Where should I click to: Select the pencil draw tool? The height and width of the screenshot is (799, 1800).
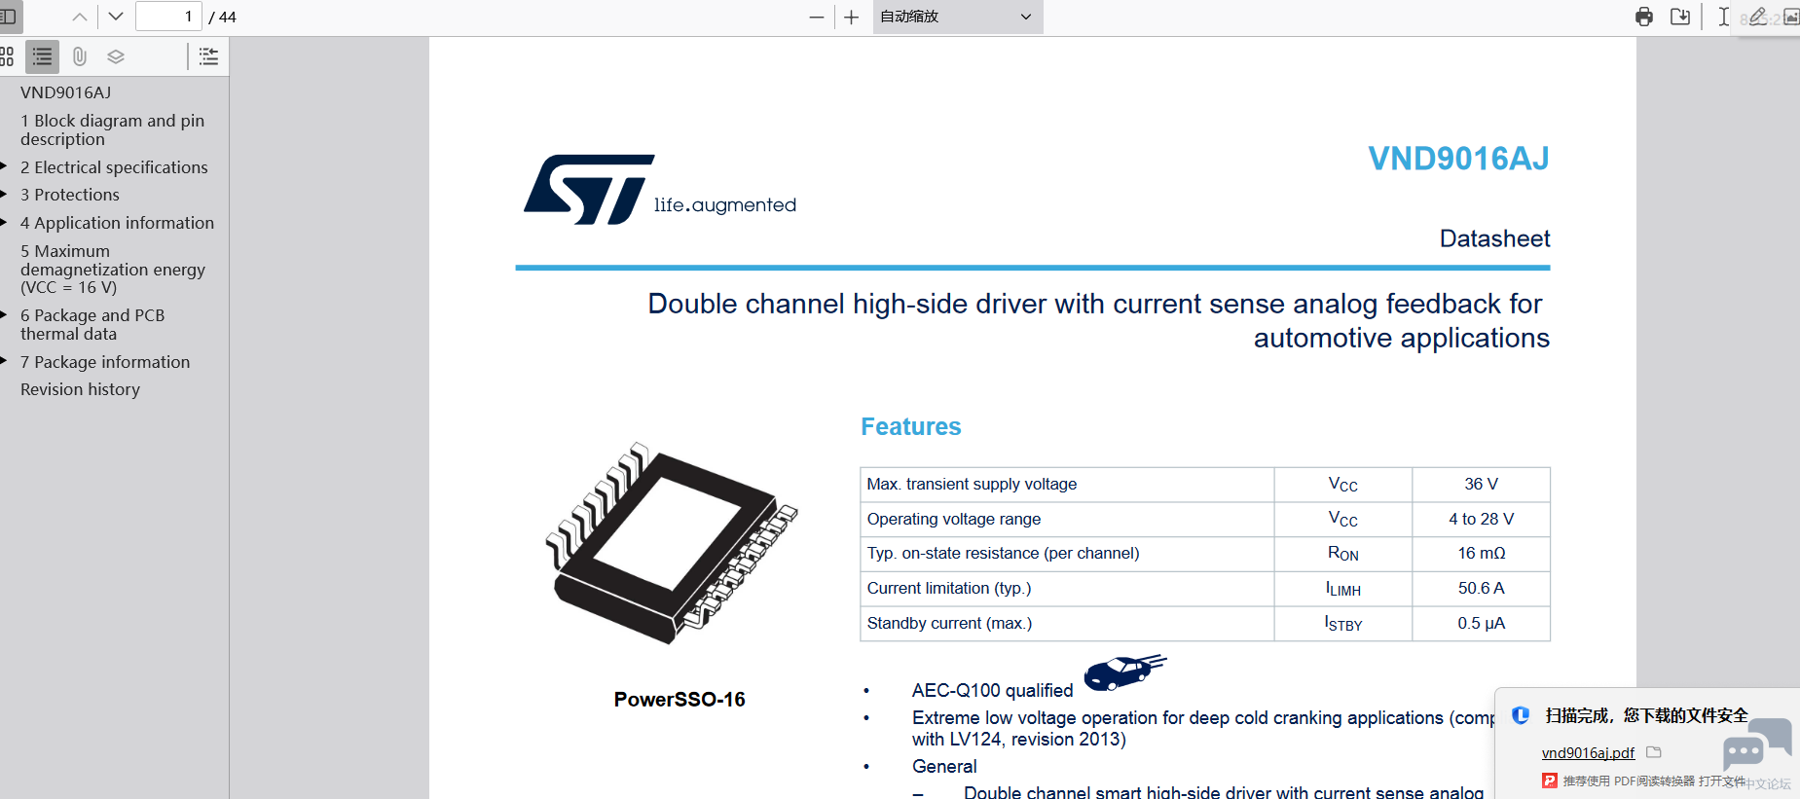tap(1758, 17)
